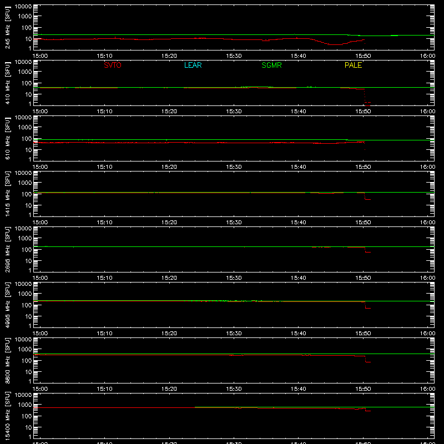Click 15:10 time label under 2695 MHz plot

[104, 278]
